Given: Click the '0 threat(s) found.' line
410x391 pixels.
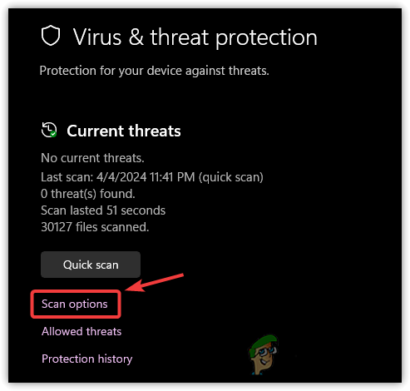Looking at the screenshot, I should tap(88, 194).
